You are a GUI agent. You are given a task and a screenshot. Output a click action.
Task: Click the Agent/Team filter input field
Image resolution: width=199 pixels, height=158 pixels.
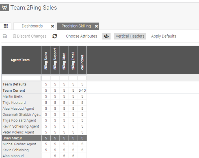(x=21, y=78)
